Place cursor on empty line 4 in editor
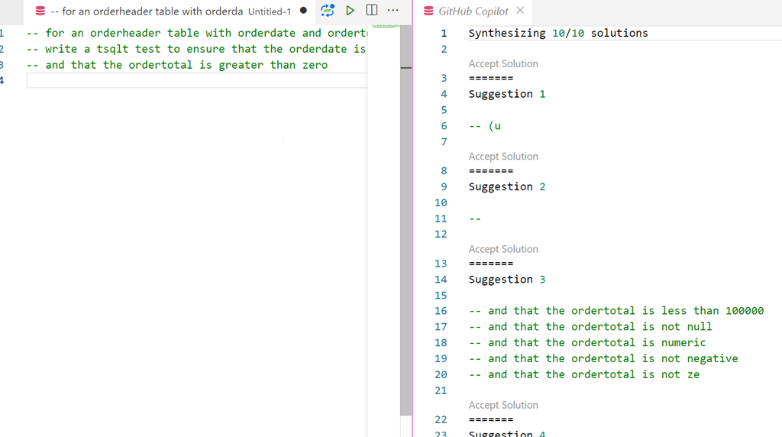This screenshot has height=437, width=782. point(191,81)
